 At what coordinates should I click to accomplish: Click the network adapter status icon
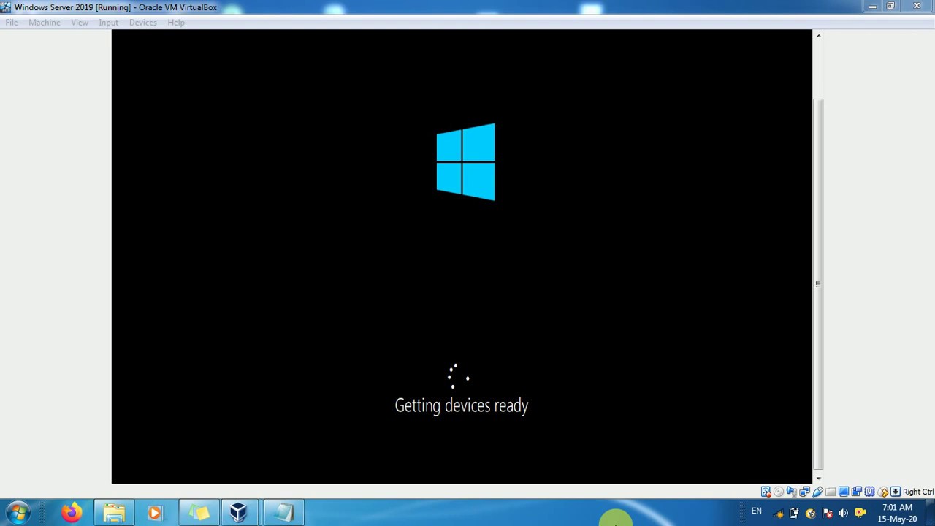[x=805, y=492]
